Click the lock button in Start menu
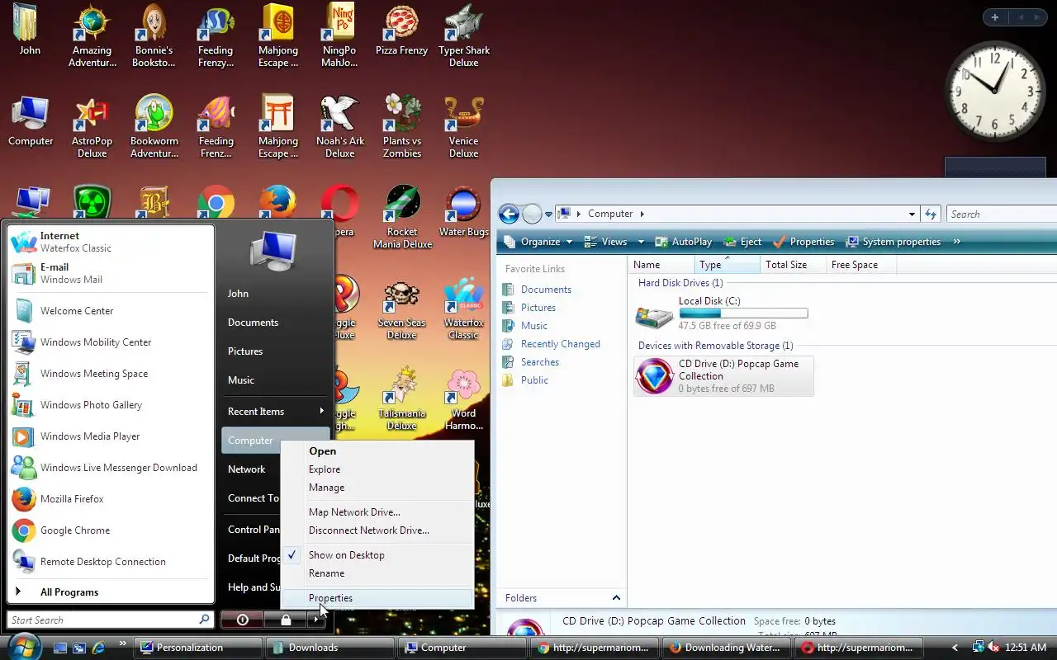Screen dimensions: 1057x660 pyautogui.click(x=286, y=620)
